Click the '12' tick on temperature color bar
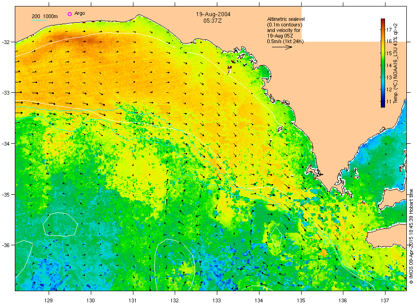417x306 pixels. pyautogui.click(x=389, y=89)
